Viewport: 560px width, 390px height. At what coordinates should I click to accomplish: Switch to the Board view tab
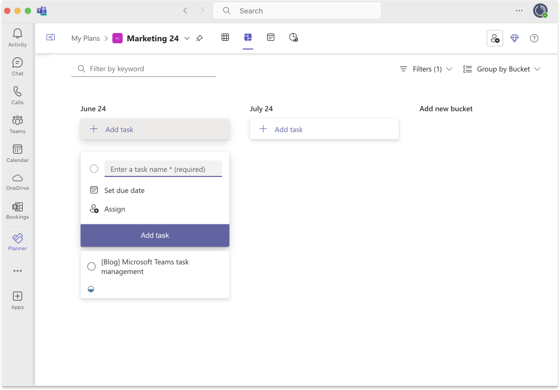pos(248,38)
